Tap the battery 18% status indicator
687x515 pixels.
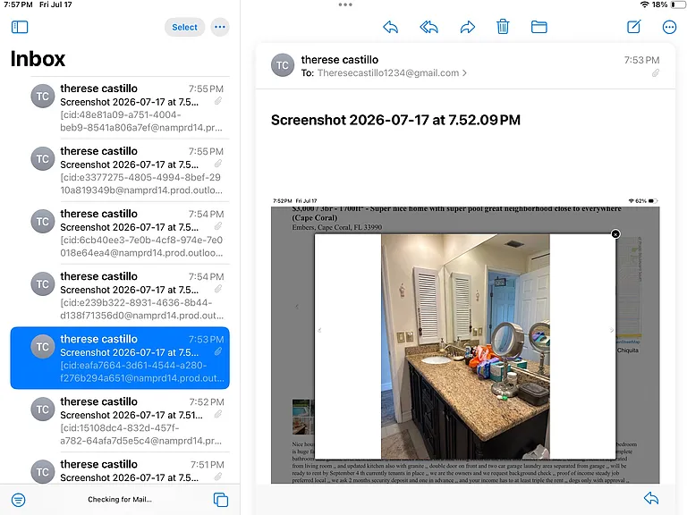coord(668,4)
